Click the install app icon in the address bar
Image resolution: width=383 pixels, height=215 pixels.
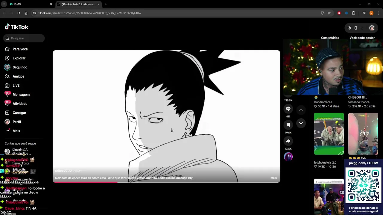(x=323, y=13)
